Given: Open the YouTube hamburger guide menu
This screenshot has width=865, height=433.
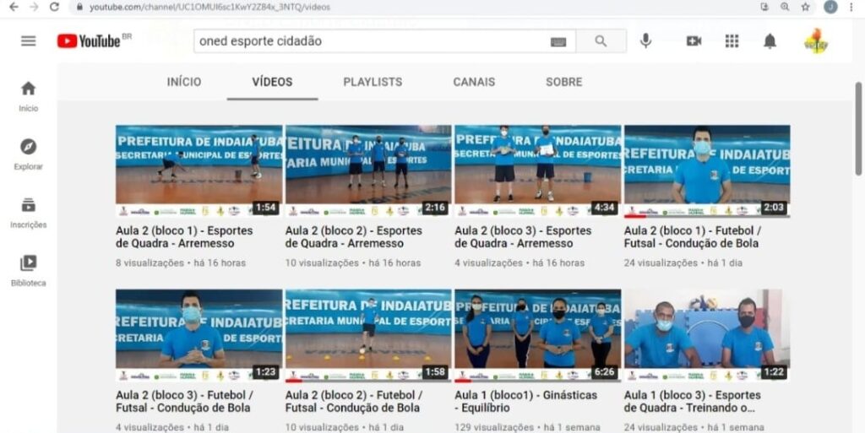Looking at the screenshot, I should (29, 41).
